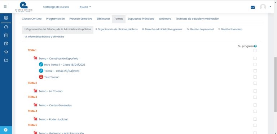Click the progress help question mark icon

coord(255,46)
